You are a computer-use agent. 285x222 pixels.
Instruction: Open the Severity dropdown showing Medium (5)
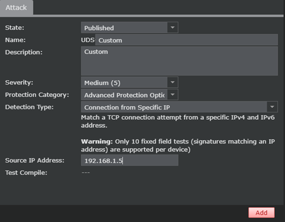pos(130,82)
